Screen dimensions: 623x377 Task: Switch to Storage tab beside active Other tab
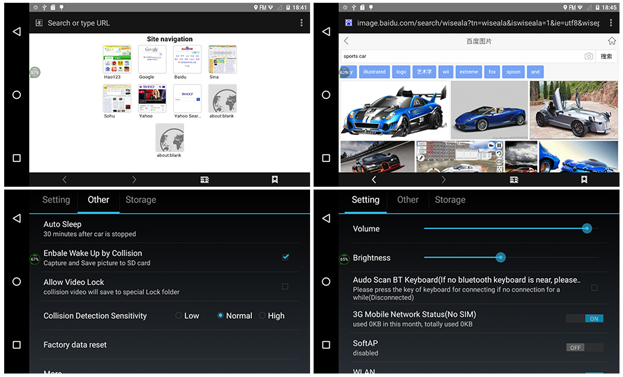pos(141,200)
